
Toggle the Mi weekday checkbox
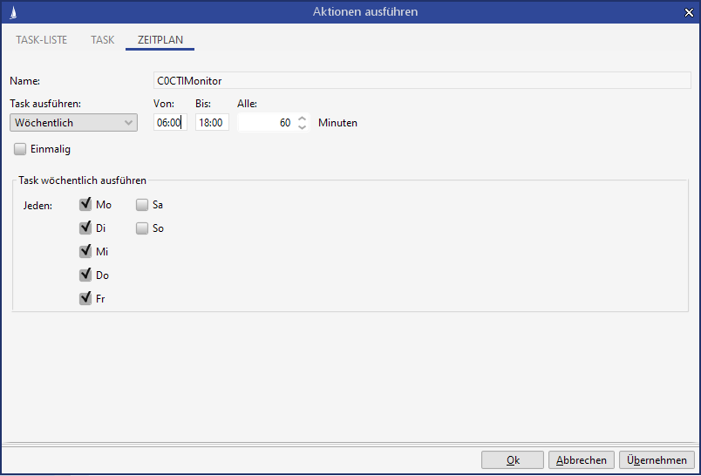(85, 251)
